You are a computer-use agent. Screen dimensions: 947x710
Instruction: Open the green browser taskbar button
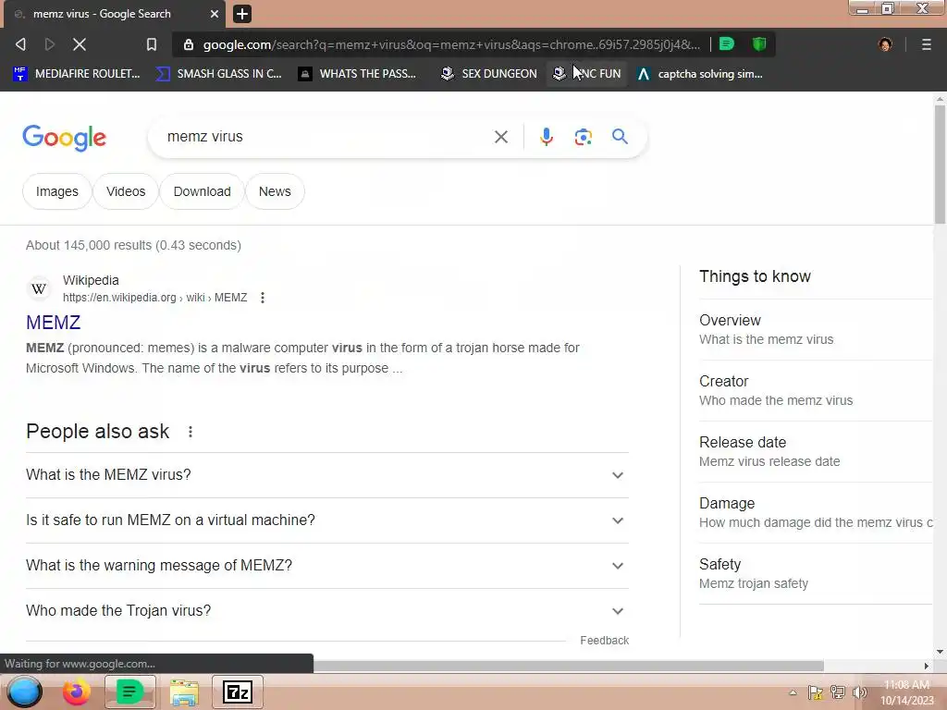(x=129, y=692)
